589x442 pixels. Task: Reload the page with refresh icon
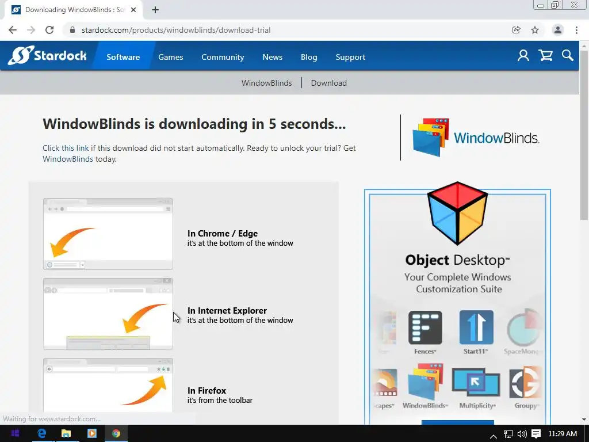pyautogui.click(x=49, y=30)
